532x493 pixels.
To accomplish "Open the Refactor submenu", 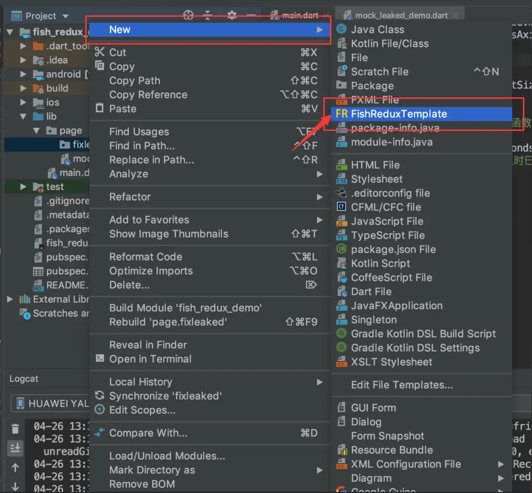I will click(209, 197).
